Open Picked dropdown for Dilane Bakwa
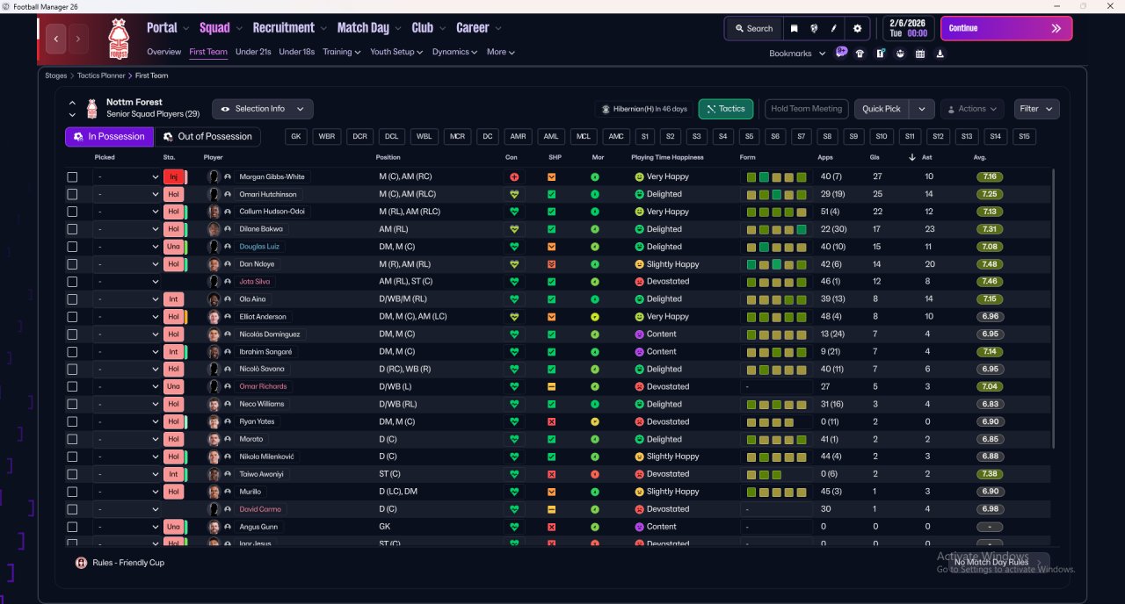1125x604 pixels. pos(127,229)
